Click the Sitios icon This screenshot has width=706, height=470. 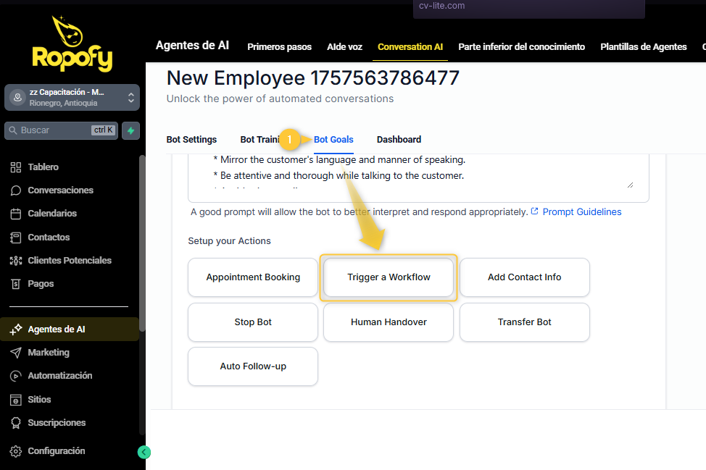coord(16,399)
